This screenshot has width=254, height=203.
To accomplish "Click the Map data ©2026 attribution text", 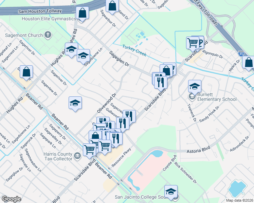I will pyautogui.click(x=240, y=200).
